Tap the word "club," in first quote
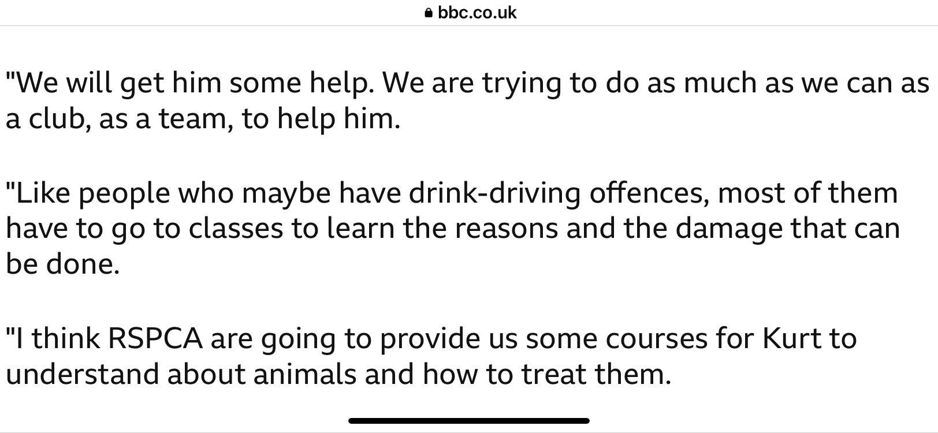The height and width of the screenshot is (433, 938). click(59, 119)
